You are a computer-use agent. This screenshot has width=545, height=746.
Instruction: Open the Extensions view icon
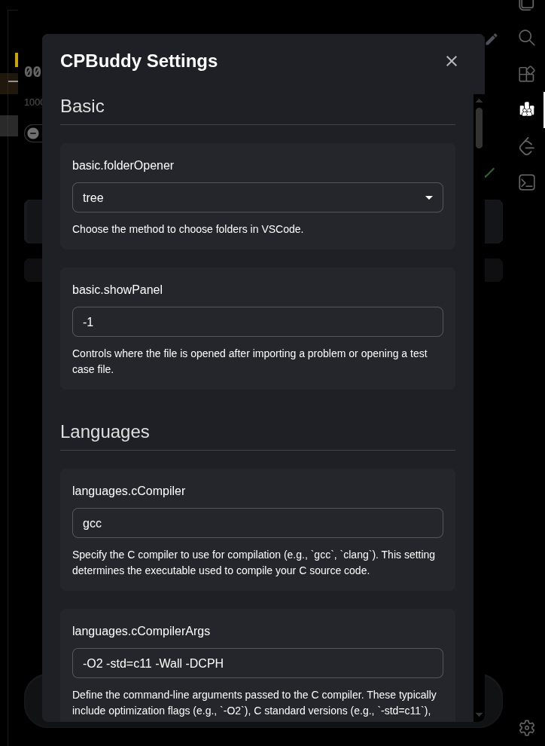pyautogui.click(x=526, y=74)
